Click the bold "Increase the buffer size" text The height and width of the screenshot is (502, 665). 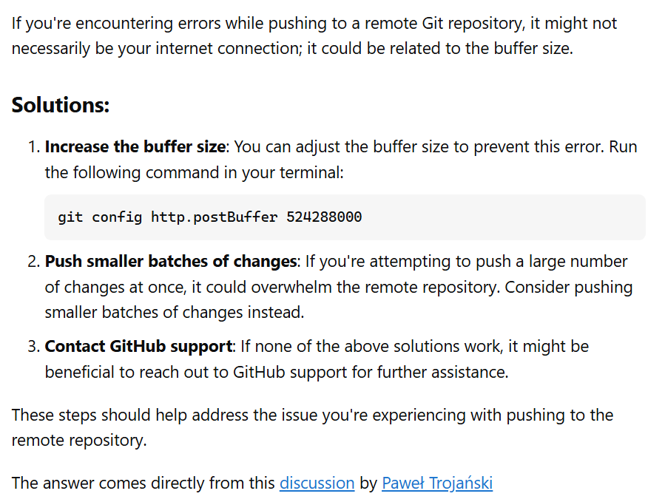coord(135,146)
